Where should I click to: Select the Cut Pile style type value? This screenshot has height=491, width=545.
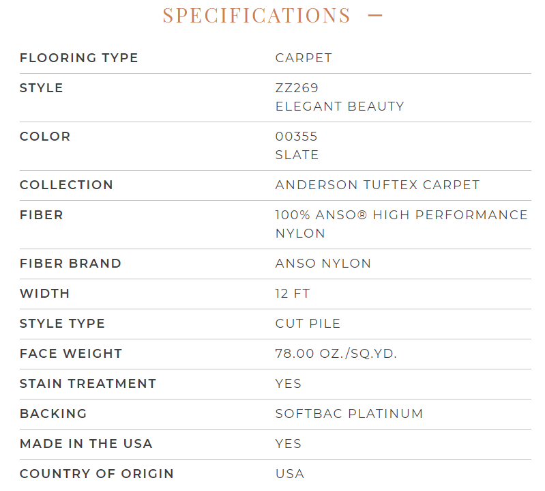[x=308, y=324]
